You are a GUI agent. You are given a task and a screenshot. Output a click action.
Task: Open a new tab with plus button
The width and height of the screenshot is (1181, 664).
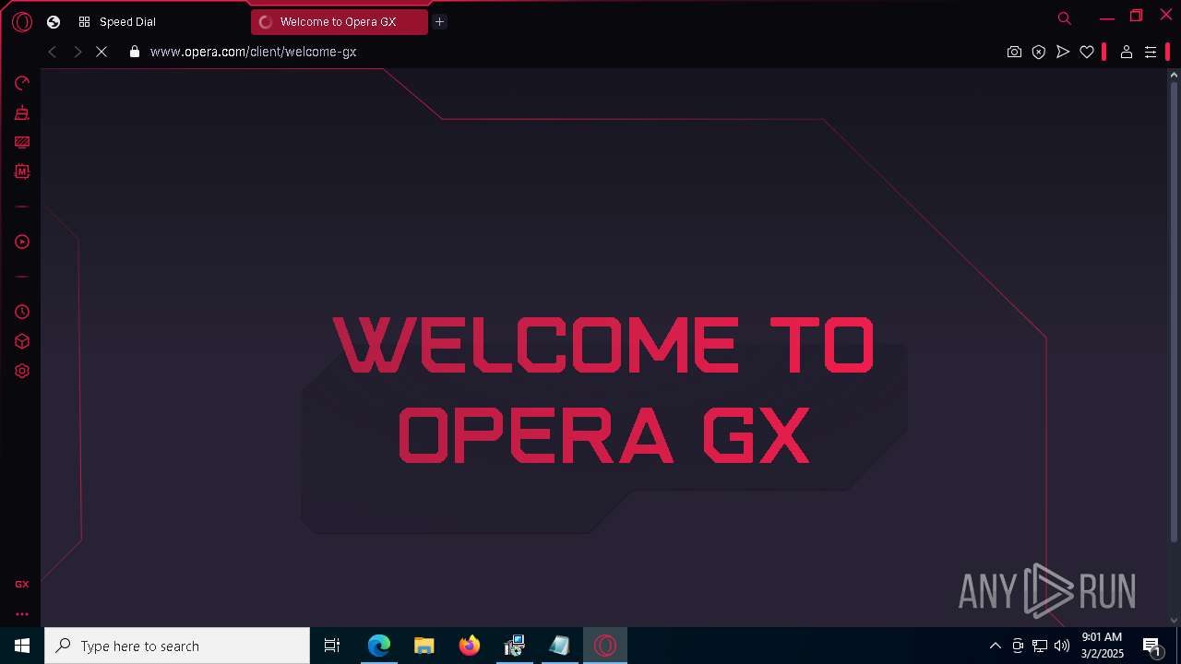point(440,22)
